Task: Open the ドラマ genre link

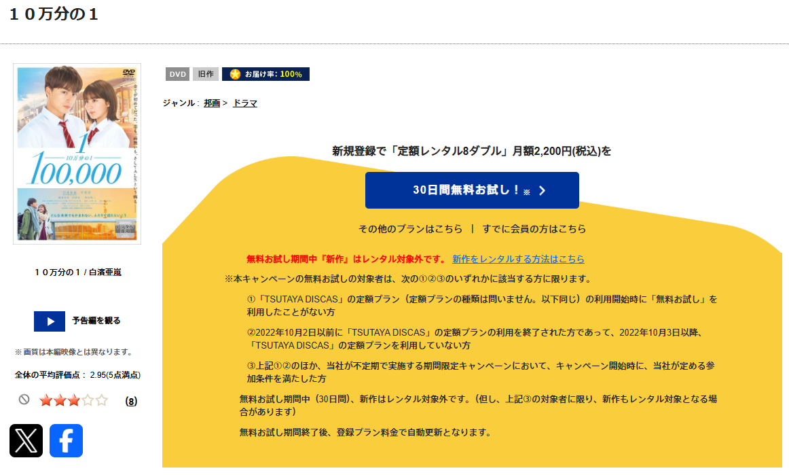Action: click(x=245, y=103)
